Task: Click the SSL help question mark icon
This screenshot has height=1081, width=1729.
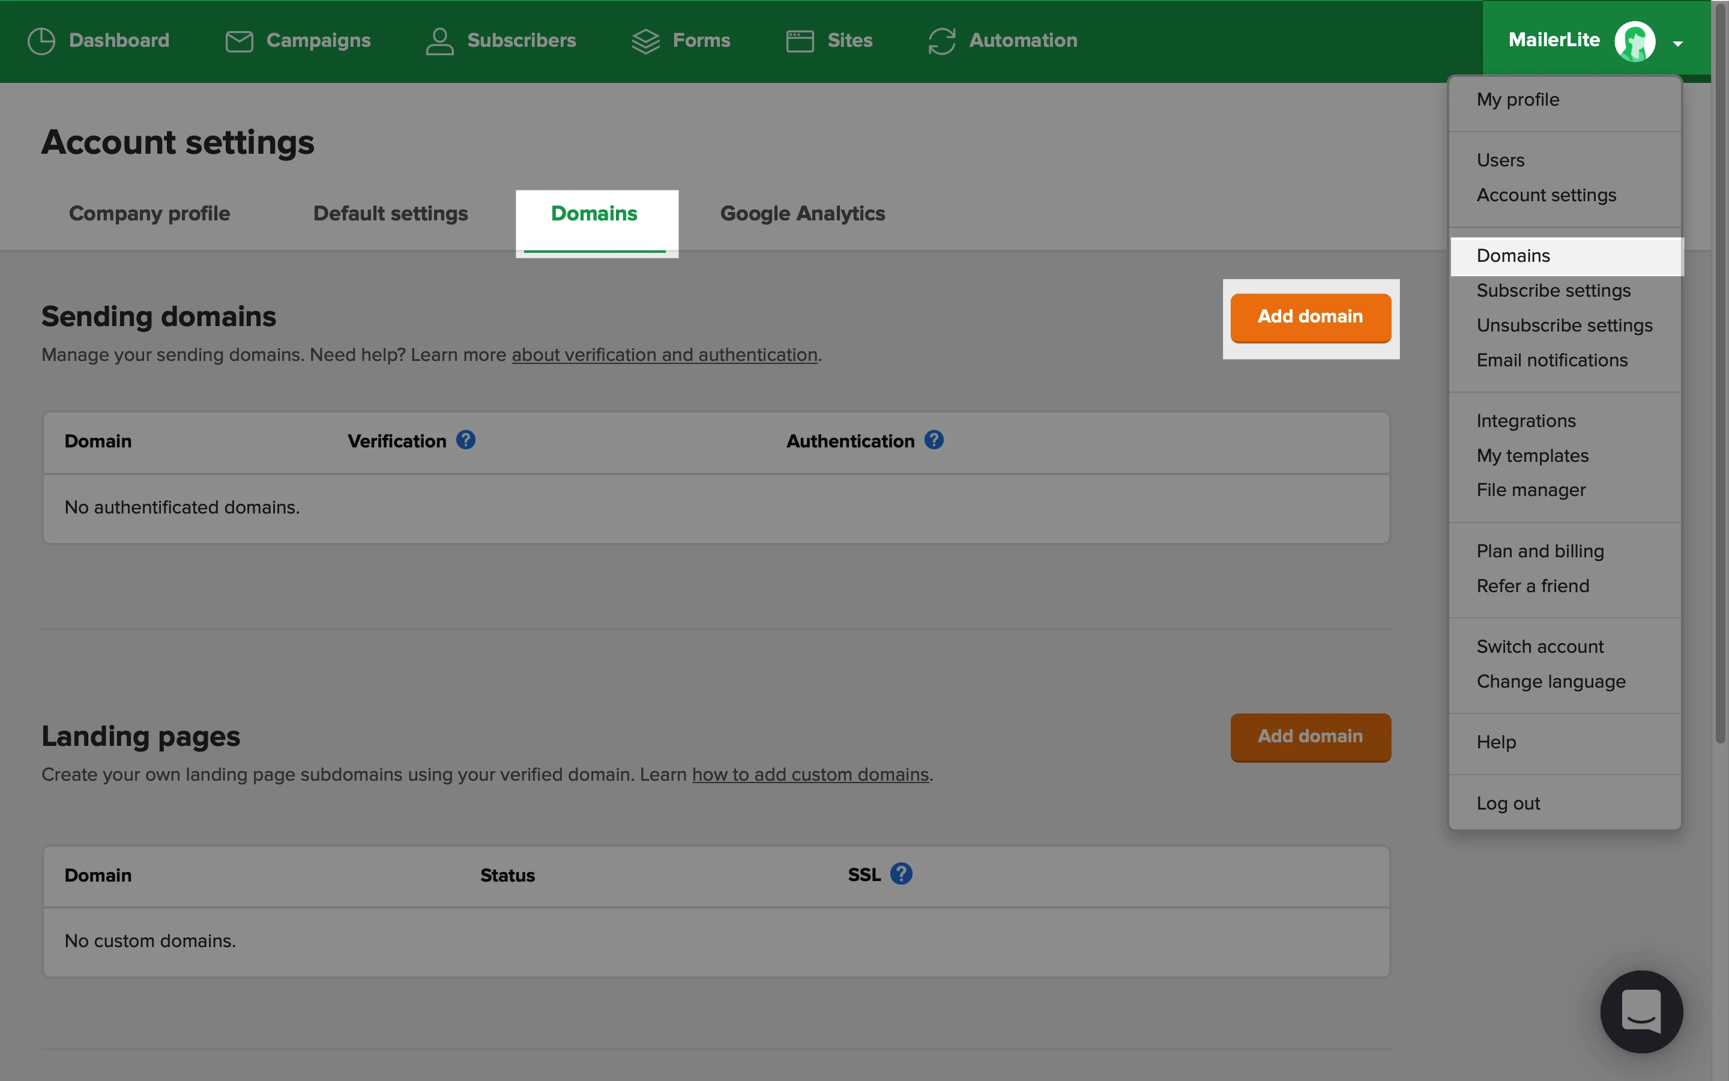Action: (901, 874)
